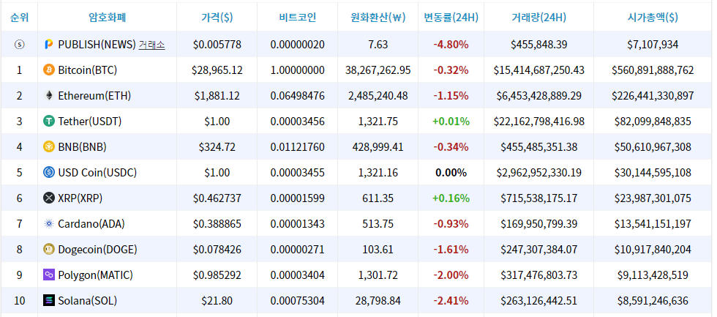This screenshot has height=317, width=717.
Task: Select Cardano(ADA) name text
Action: tap(91, 224)
